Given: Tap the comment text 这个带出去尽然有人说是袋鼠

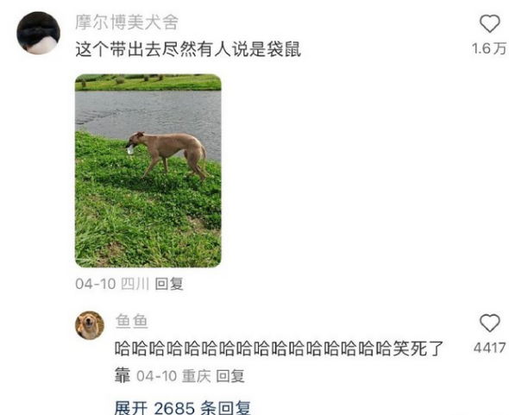Looking at the screenshot, I should [188, 49].
